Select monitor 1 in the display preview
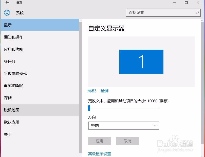The image size is (205, 157). (x=141, y=62)
